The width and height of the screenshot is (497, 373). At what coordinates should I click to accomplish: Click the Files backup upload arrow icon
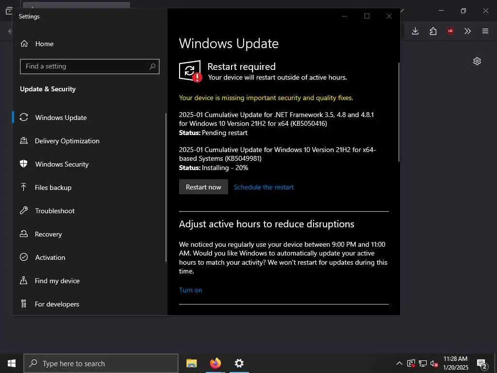tap(24, 187)
